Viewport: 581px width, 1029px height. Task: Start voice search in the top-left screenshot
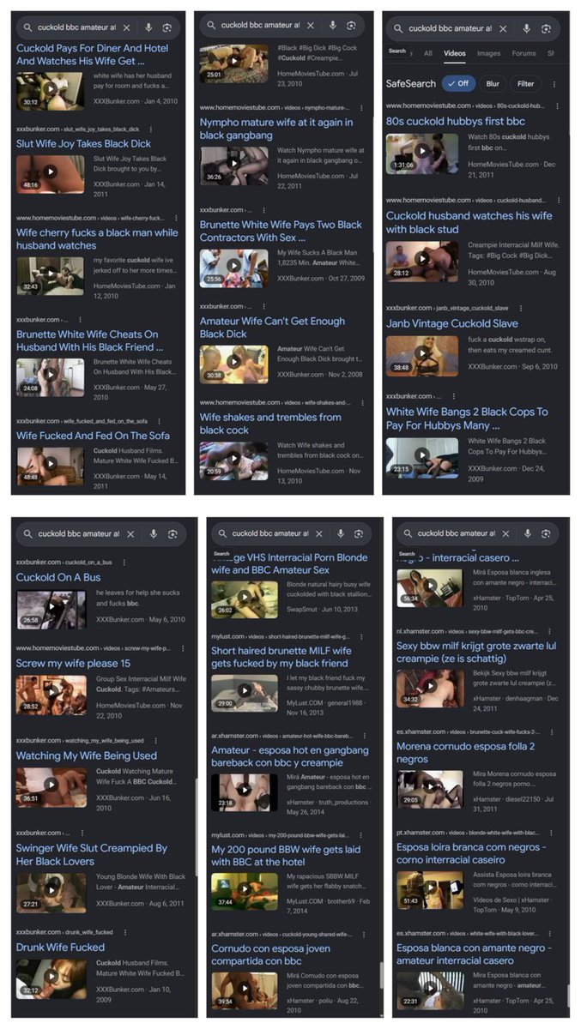point(148,27)
